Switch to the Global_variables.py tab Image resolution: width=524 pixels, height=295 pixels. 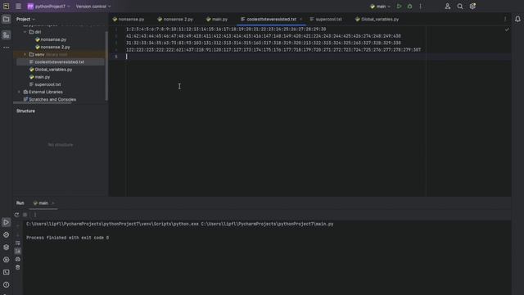(x=377, y=19)
